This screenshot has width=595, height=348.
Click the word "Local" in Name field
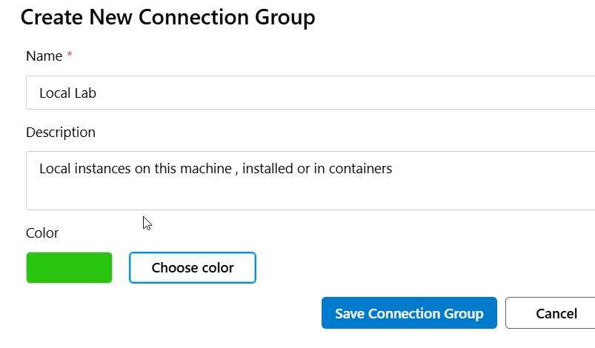coord(55,94)
